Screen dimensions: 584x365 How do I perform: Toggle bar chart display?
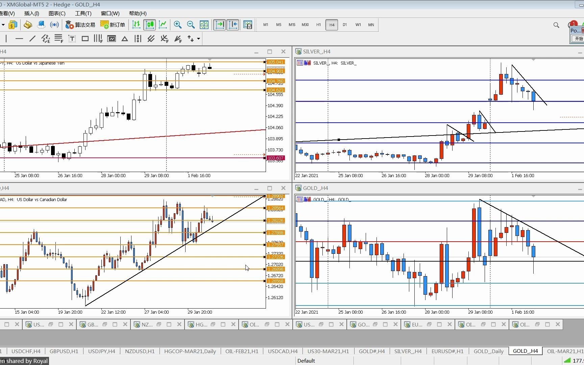click(x=136, y=25)
